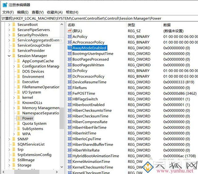Viewport: 198px width, 174px height.
Task: Expand the ServiceProvider key
Action: tap(9, 51)
